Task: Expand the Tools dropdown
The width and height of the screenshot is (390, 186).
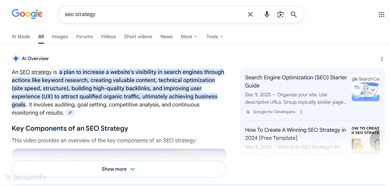Action: coord(215,37)
